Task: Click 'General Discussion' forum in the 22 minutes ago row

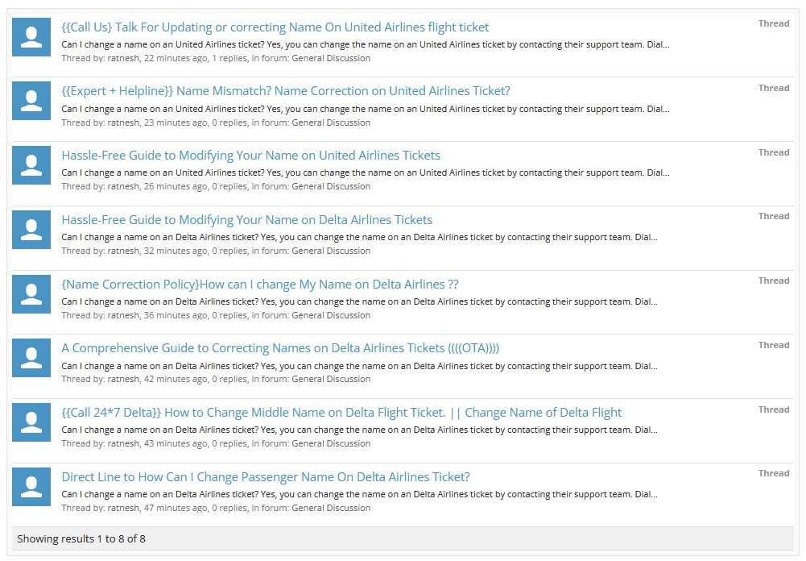Action: [x=331, y=58]
